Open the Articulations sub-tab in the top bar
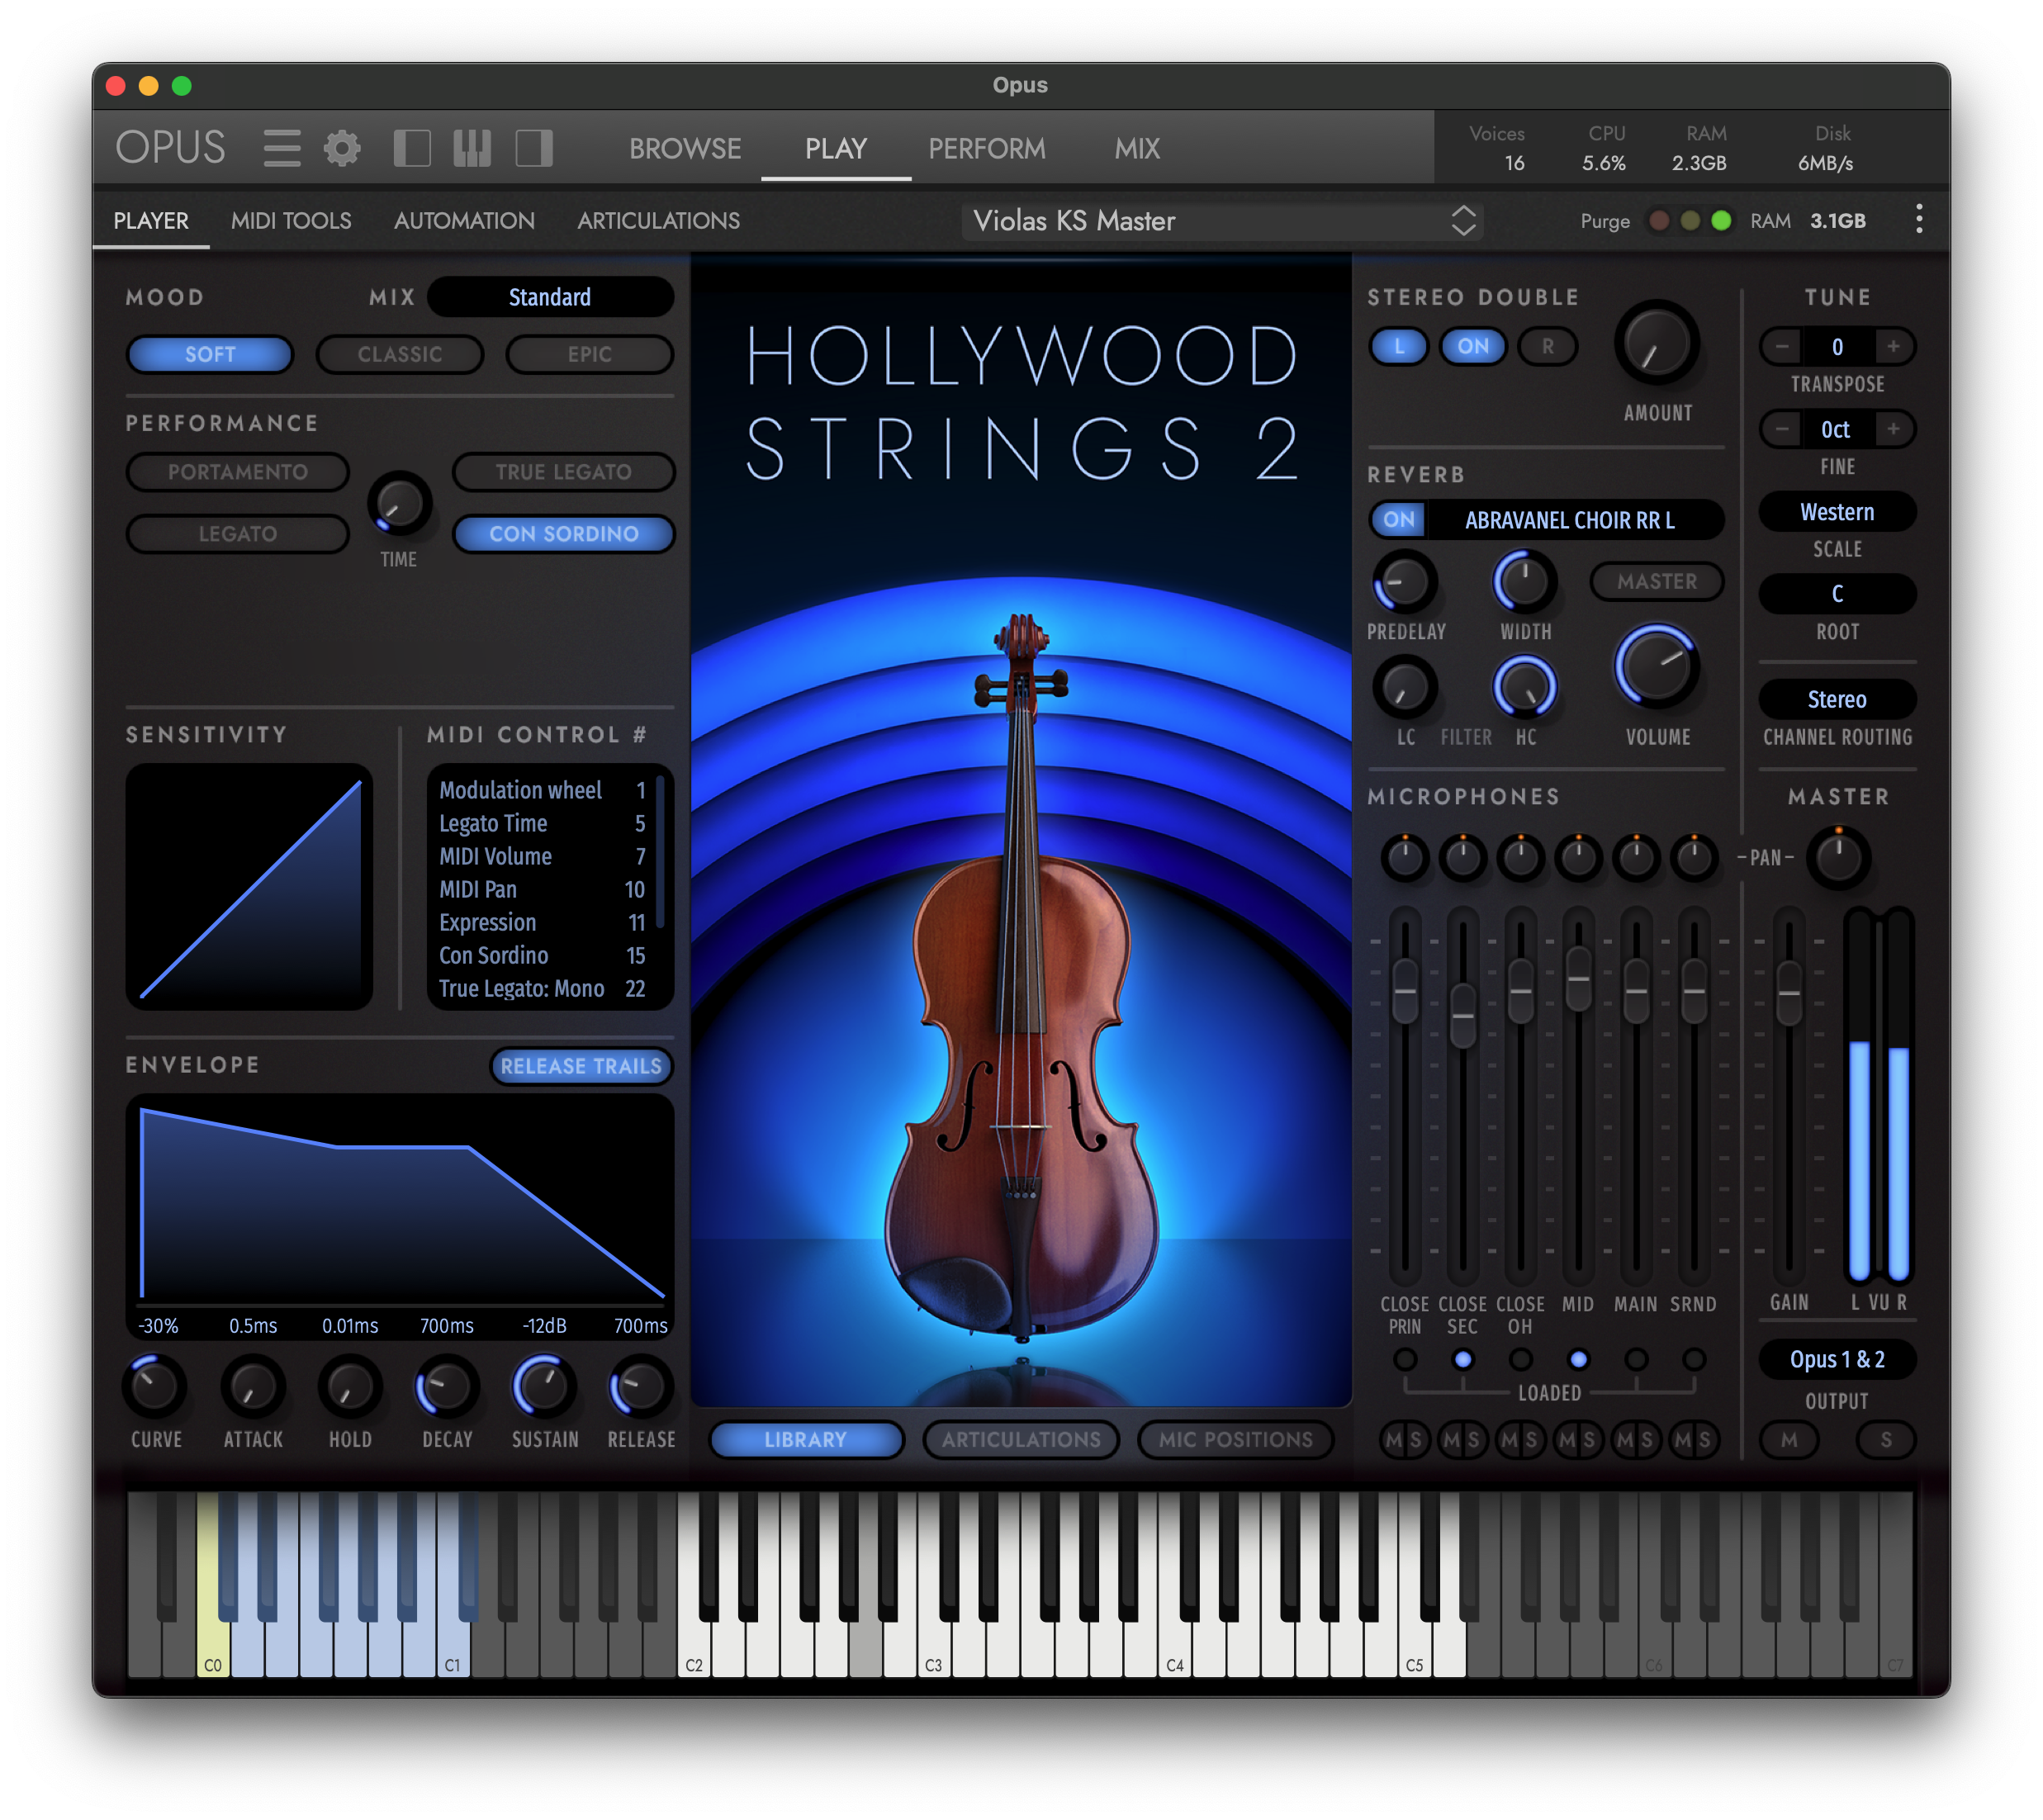2043x1820 pixels. 659,221
